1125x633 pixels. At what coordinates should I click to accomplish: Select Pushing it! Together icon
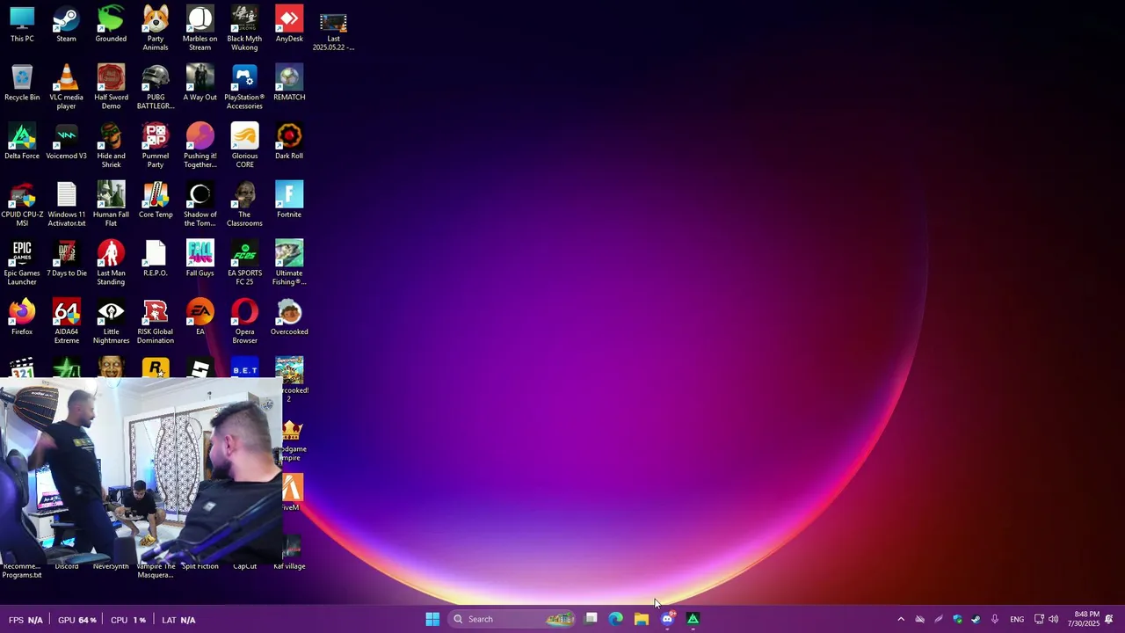[200, 146]
